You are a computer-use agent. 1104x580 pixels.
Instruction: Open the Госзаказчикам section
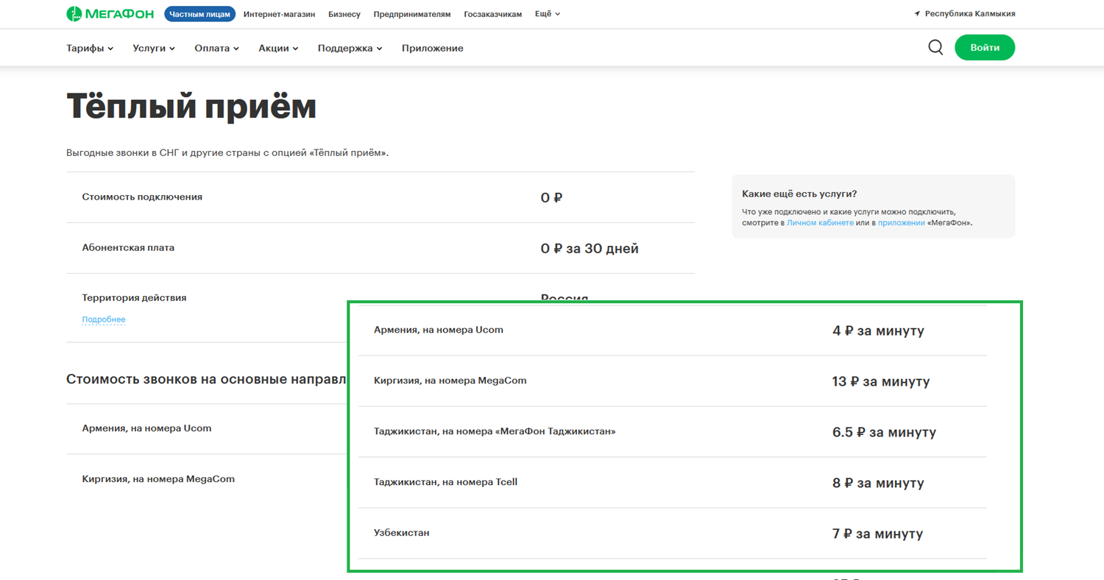(x=493, y=14)
